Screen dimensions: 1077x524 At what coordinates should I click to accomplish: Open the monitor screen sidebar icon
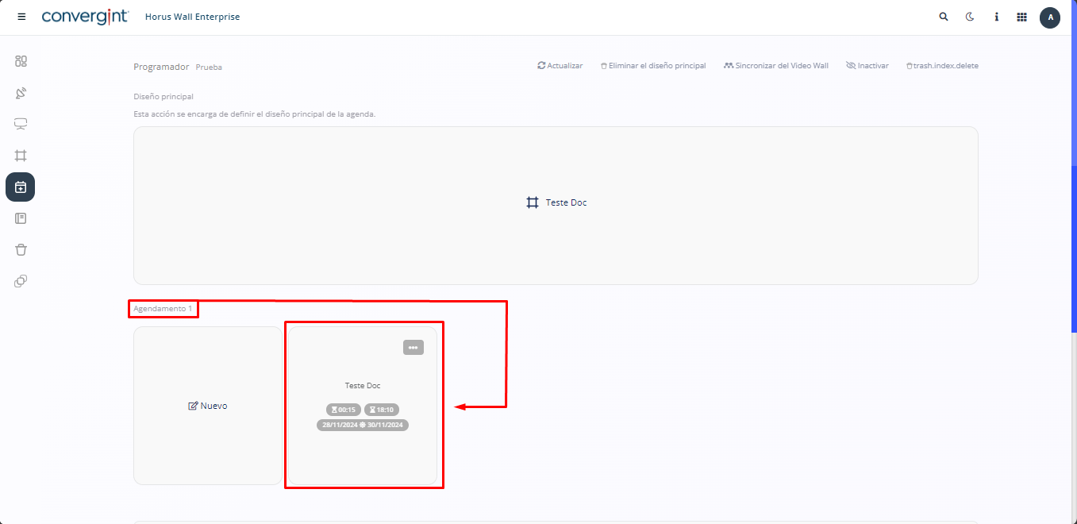(x=21, y=124)
